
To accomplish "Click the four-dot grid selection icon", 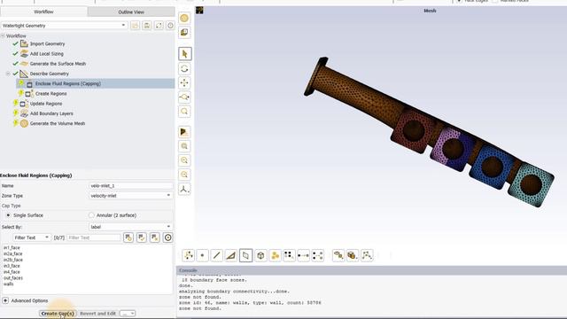I will coord(289,255).
